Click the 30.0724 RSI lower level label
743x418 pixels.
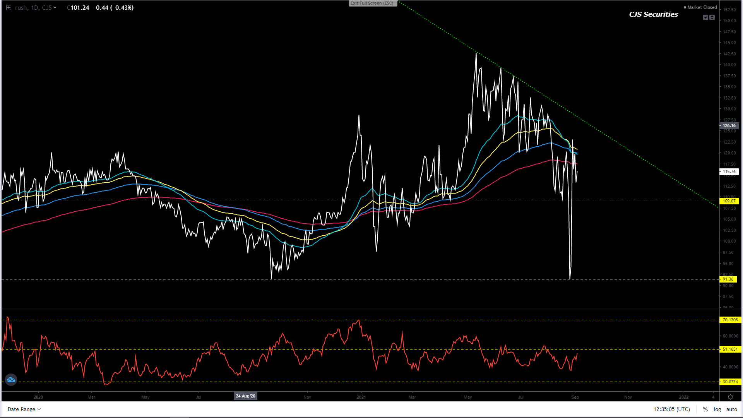click(730, 382)
